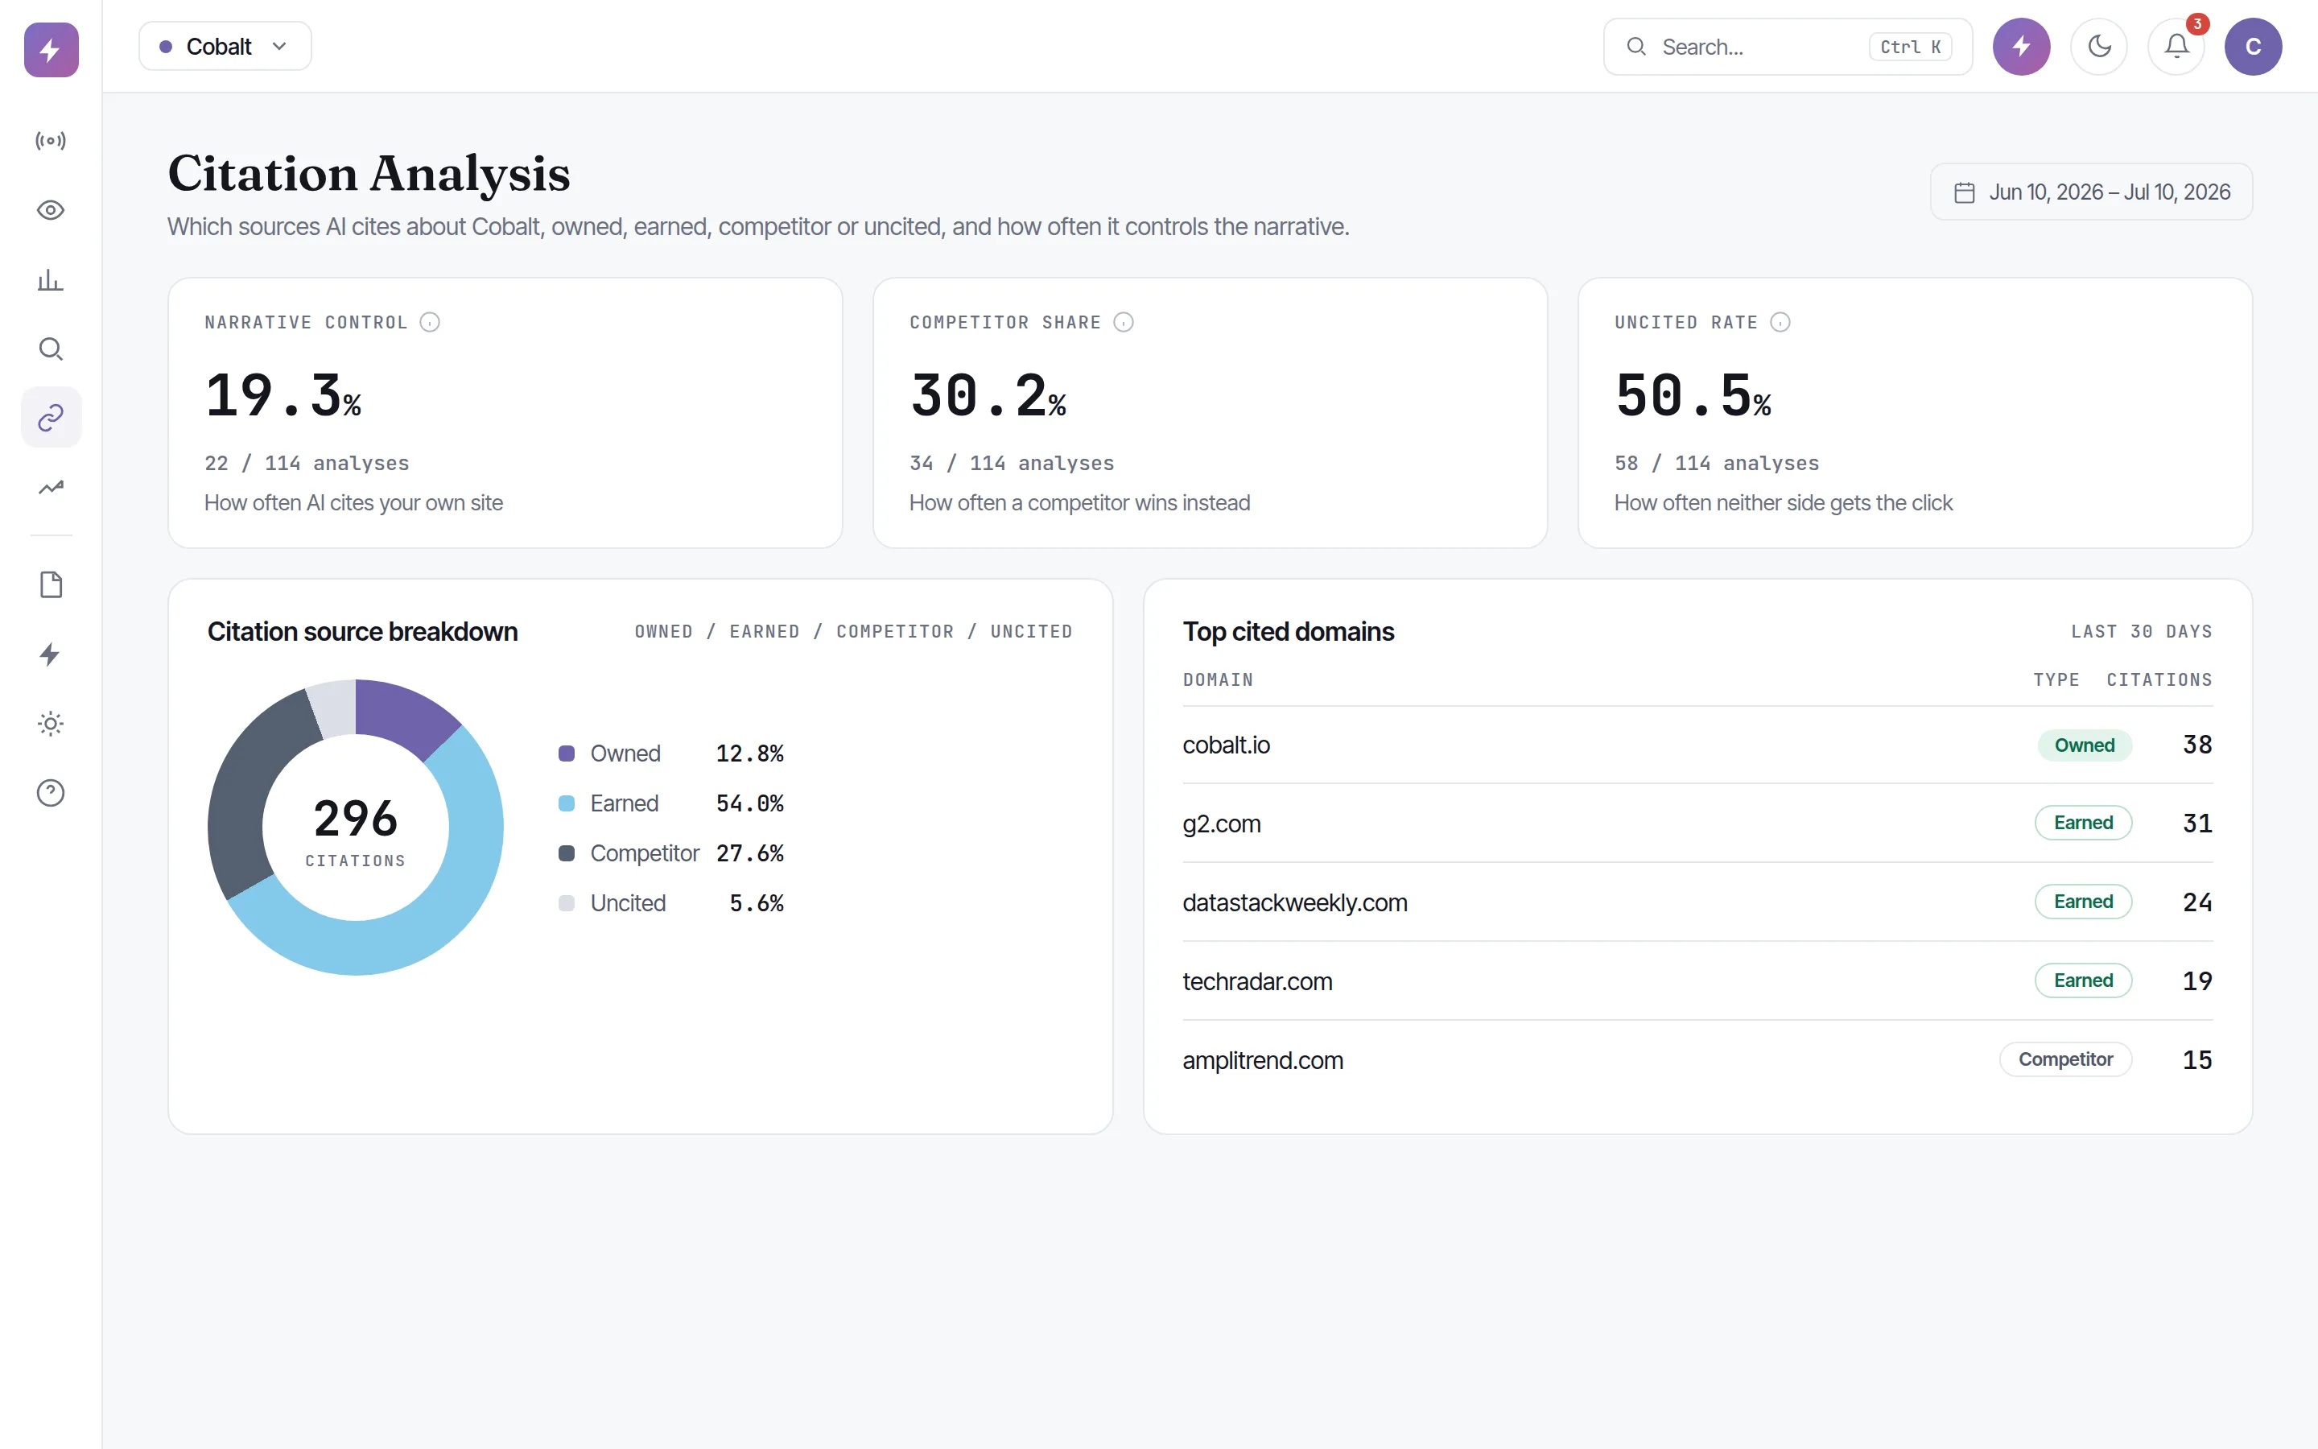Viewport: 2318px width, 1449px height.
Task: Expand the Cobalt workspace dropdown
Action: [x=225, y=46]
